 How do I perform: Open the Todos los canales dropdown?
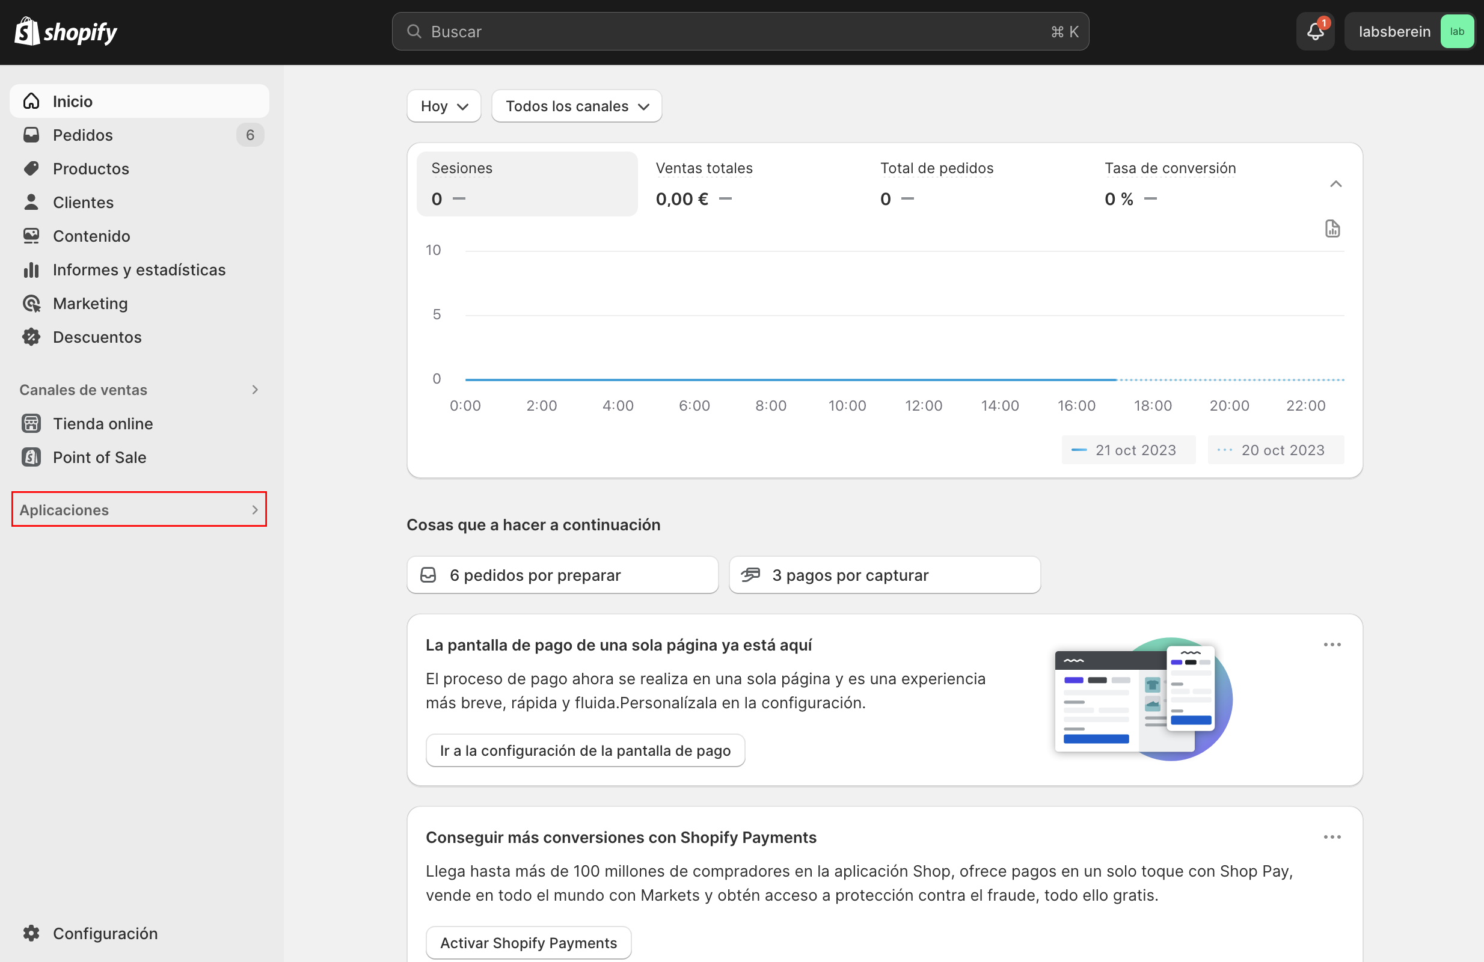point(576,106)
